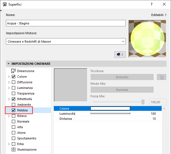This screenshot has height=154, width=171.
Task: Click the load texture icon button
Action: click(161, 77)
